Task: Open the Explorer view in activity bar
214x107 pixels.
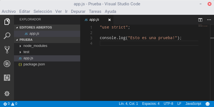Action: coord(7,22)
